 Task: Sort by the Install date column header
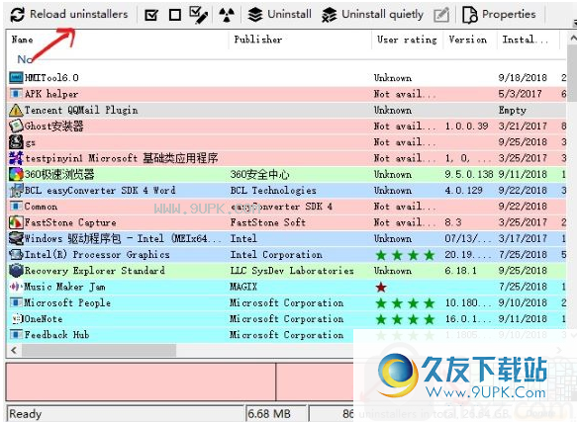(526, 40)
